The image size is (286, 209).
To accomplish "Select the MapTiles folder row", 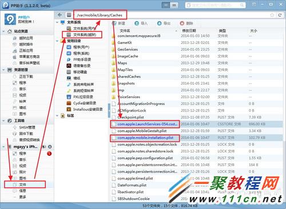I will 196,70.
